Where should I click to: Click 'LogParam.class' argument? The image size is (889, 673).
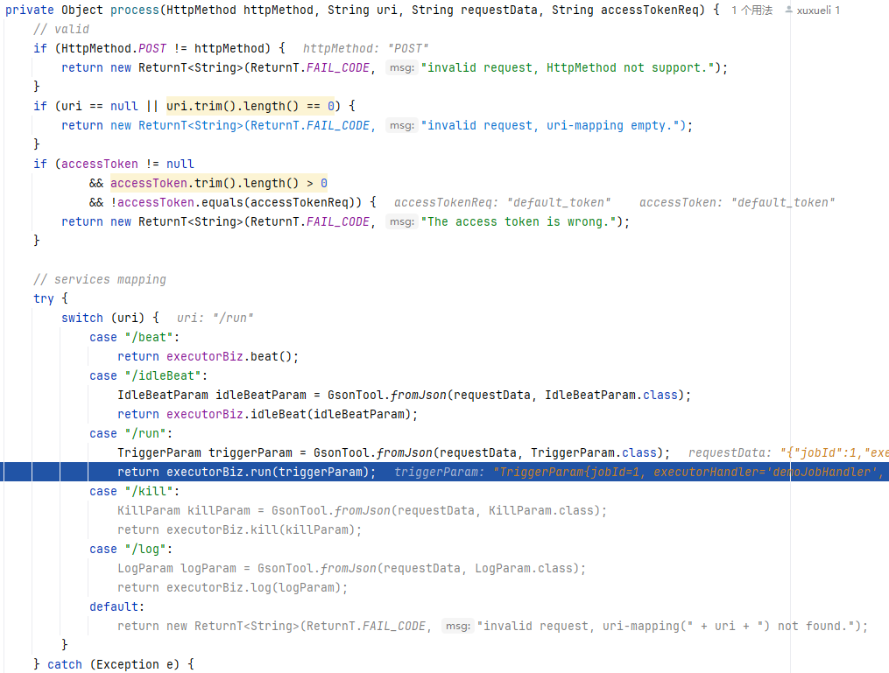coord(524,568)
